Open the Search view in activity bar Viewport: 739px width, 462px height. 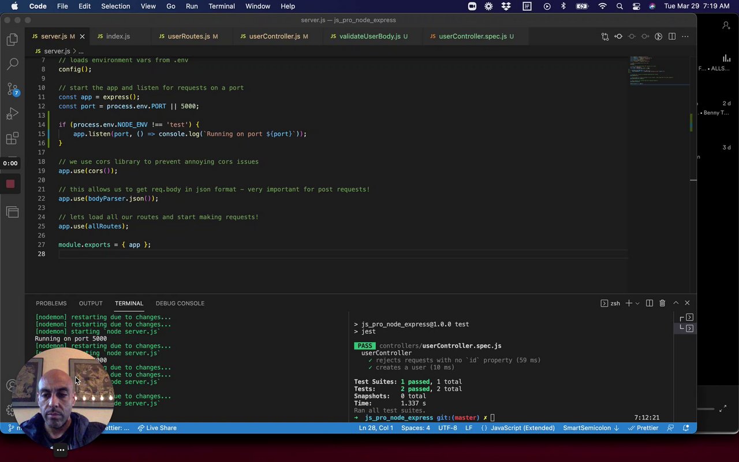click(12, 64)
